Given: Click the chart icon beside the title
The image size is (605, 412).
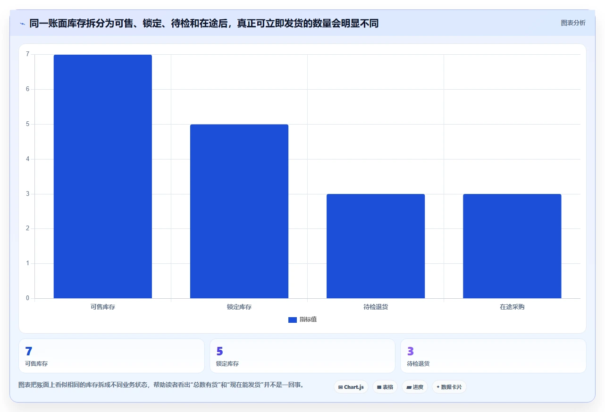Looking at the screenshot, I should 22,23.
